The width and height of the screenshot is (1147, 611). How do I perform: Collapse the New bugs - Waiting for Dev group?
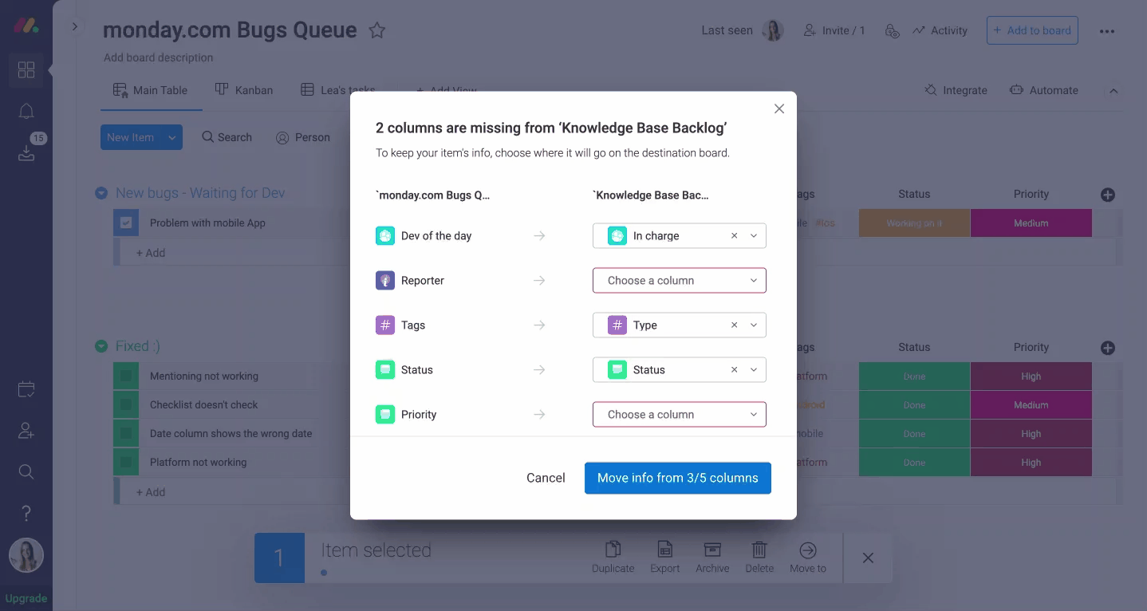coord(101,193)
